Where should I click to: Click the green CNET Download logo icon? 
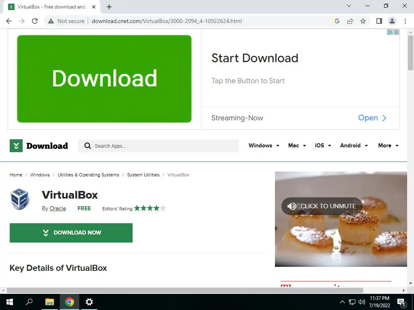[16, 146]
